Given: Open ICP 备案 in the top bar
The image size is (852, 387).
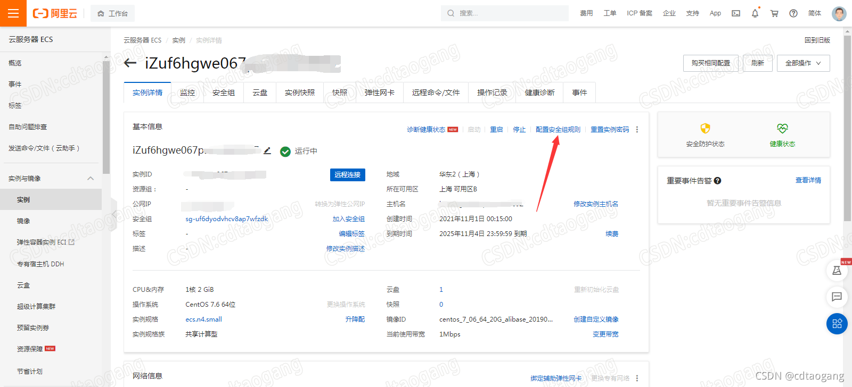Looking at the screenshot, I should pos(640,13).
